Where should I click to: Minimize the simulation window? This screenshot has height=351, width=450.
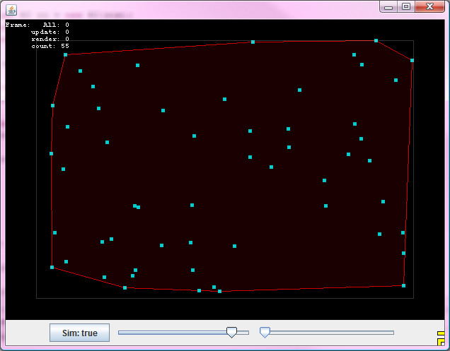pyautogui.click(x=388, y=7)
